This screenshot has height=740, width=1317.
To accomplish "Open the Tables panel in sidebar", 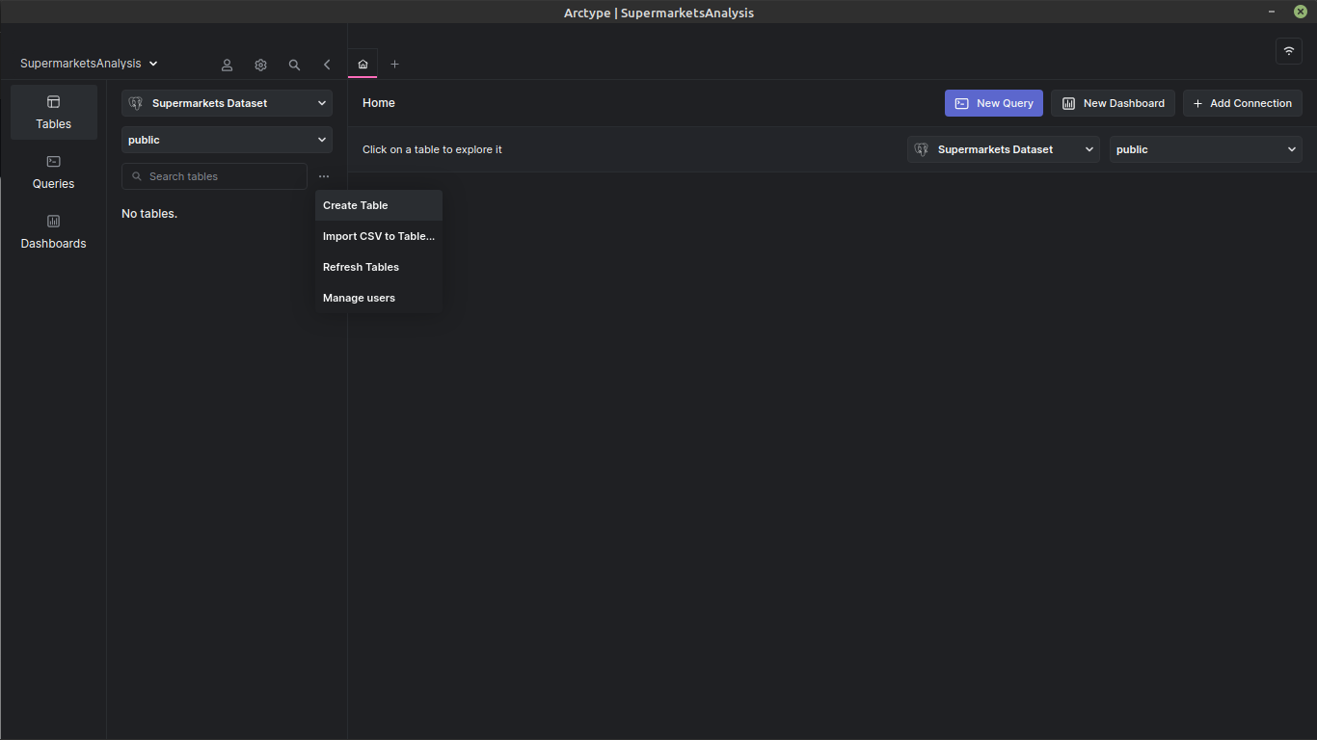I will (x=53, y=111).
